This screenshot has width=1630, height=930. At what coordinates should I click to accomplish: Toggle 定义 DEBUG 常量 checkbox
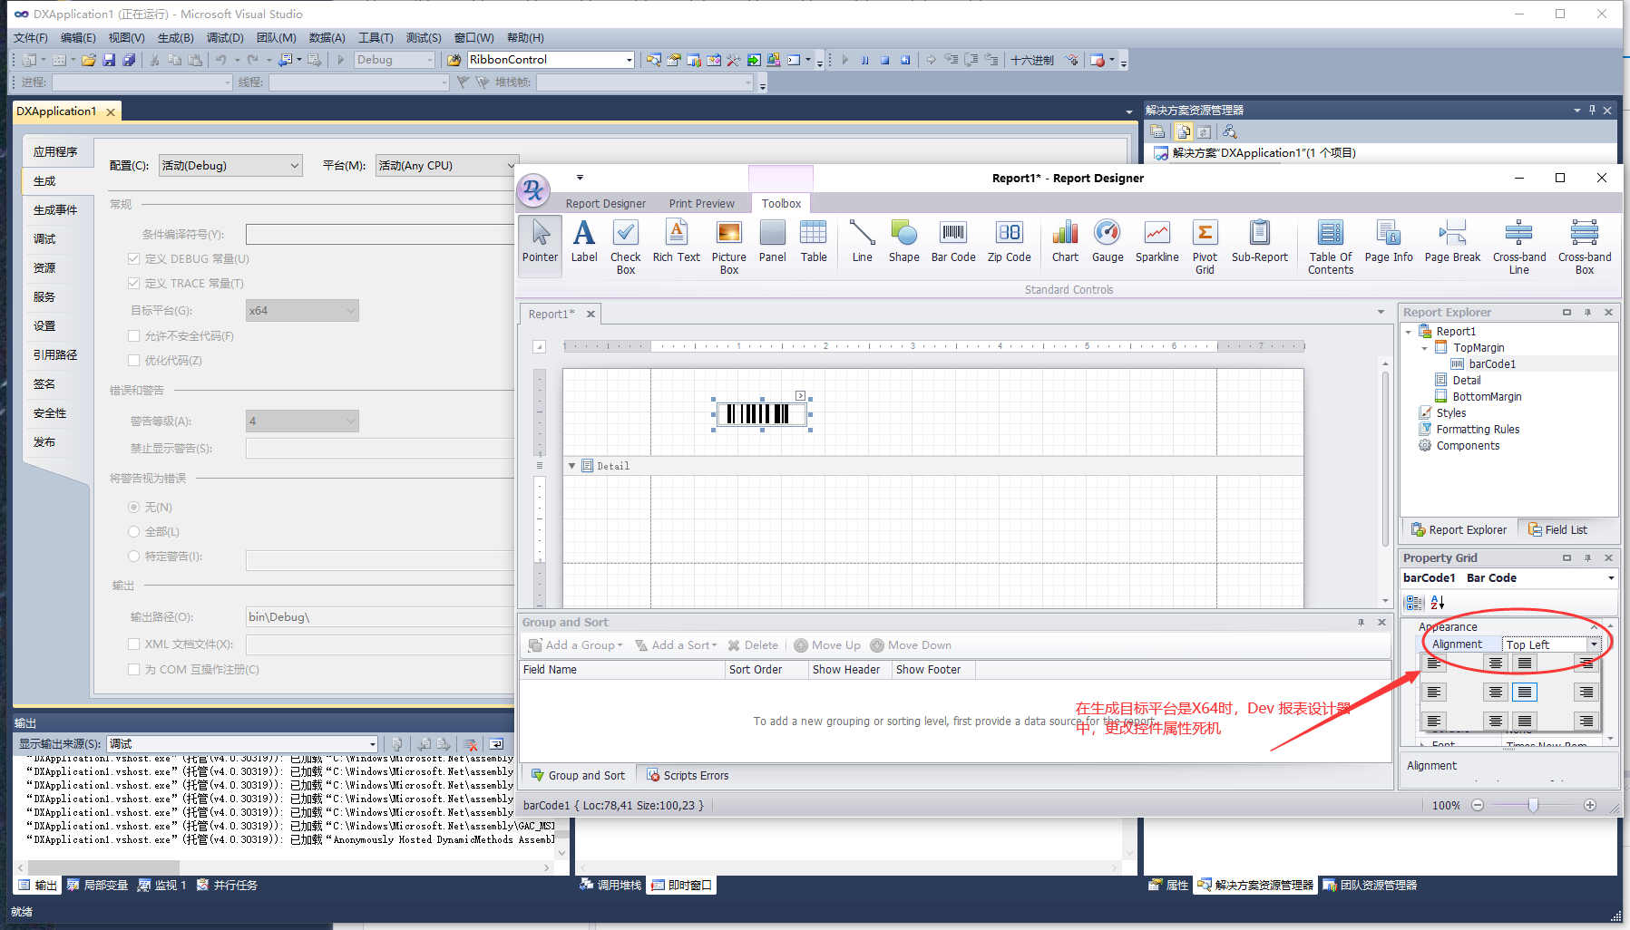(x=134, y=258)
